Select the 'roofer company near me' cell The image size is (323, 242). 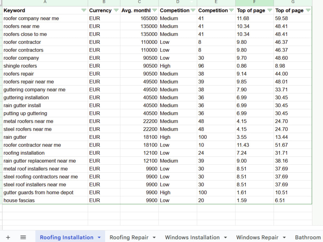click(x=45, y=18)
